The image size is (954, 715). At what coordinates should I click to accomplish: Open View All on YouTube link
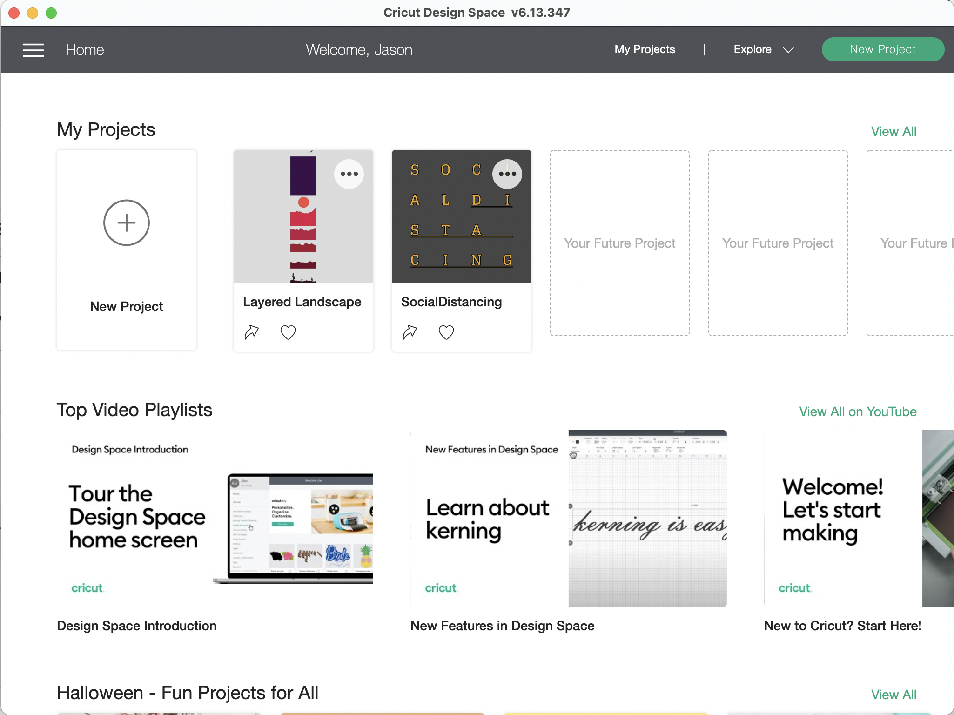point(857,411)
